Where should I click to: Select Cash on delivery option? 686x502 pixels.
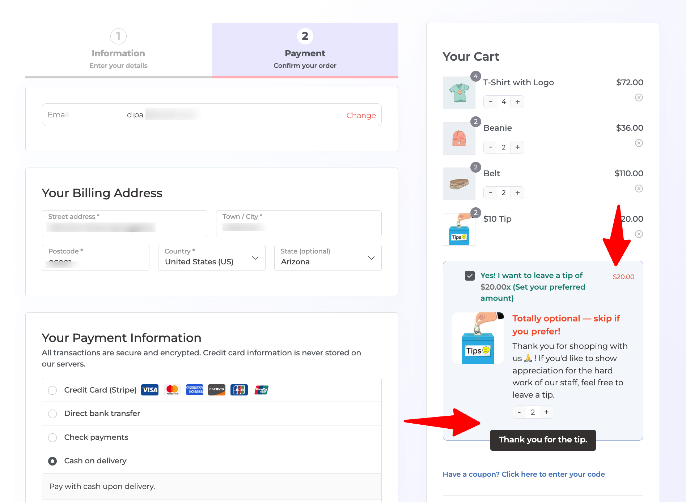tap(52, 461)
